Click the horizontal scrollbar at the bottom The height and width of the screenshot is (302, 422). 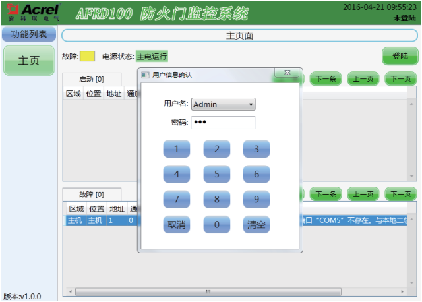pos(207,291)
